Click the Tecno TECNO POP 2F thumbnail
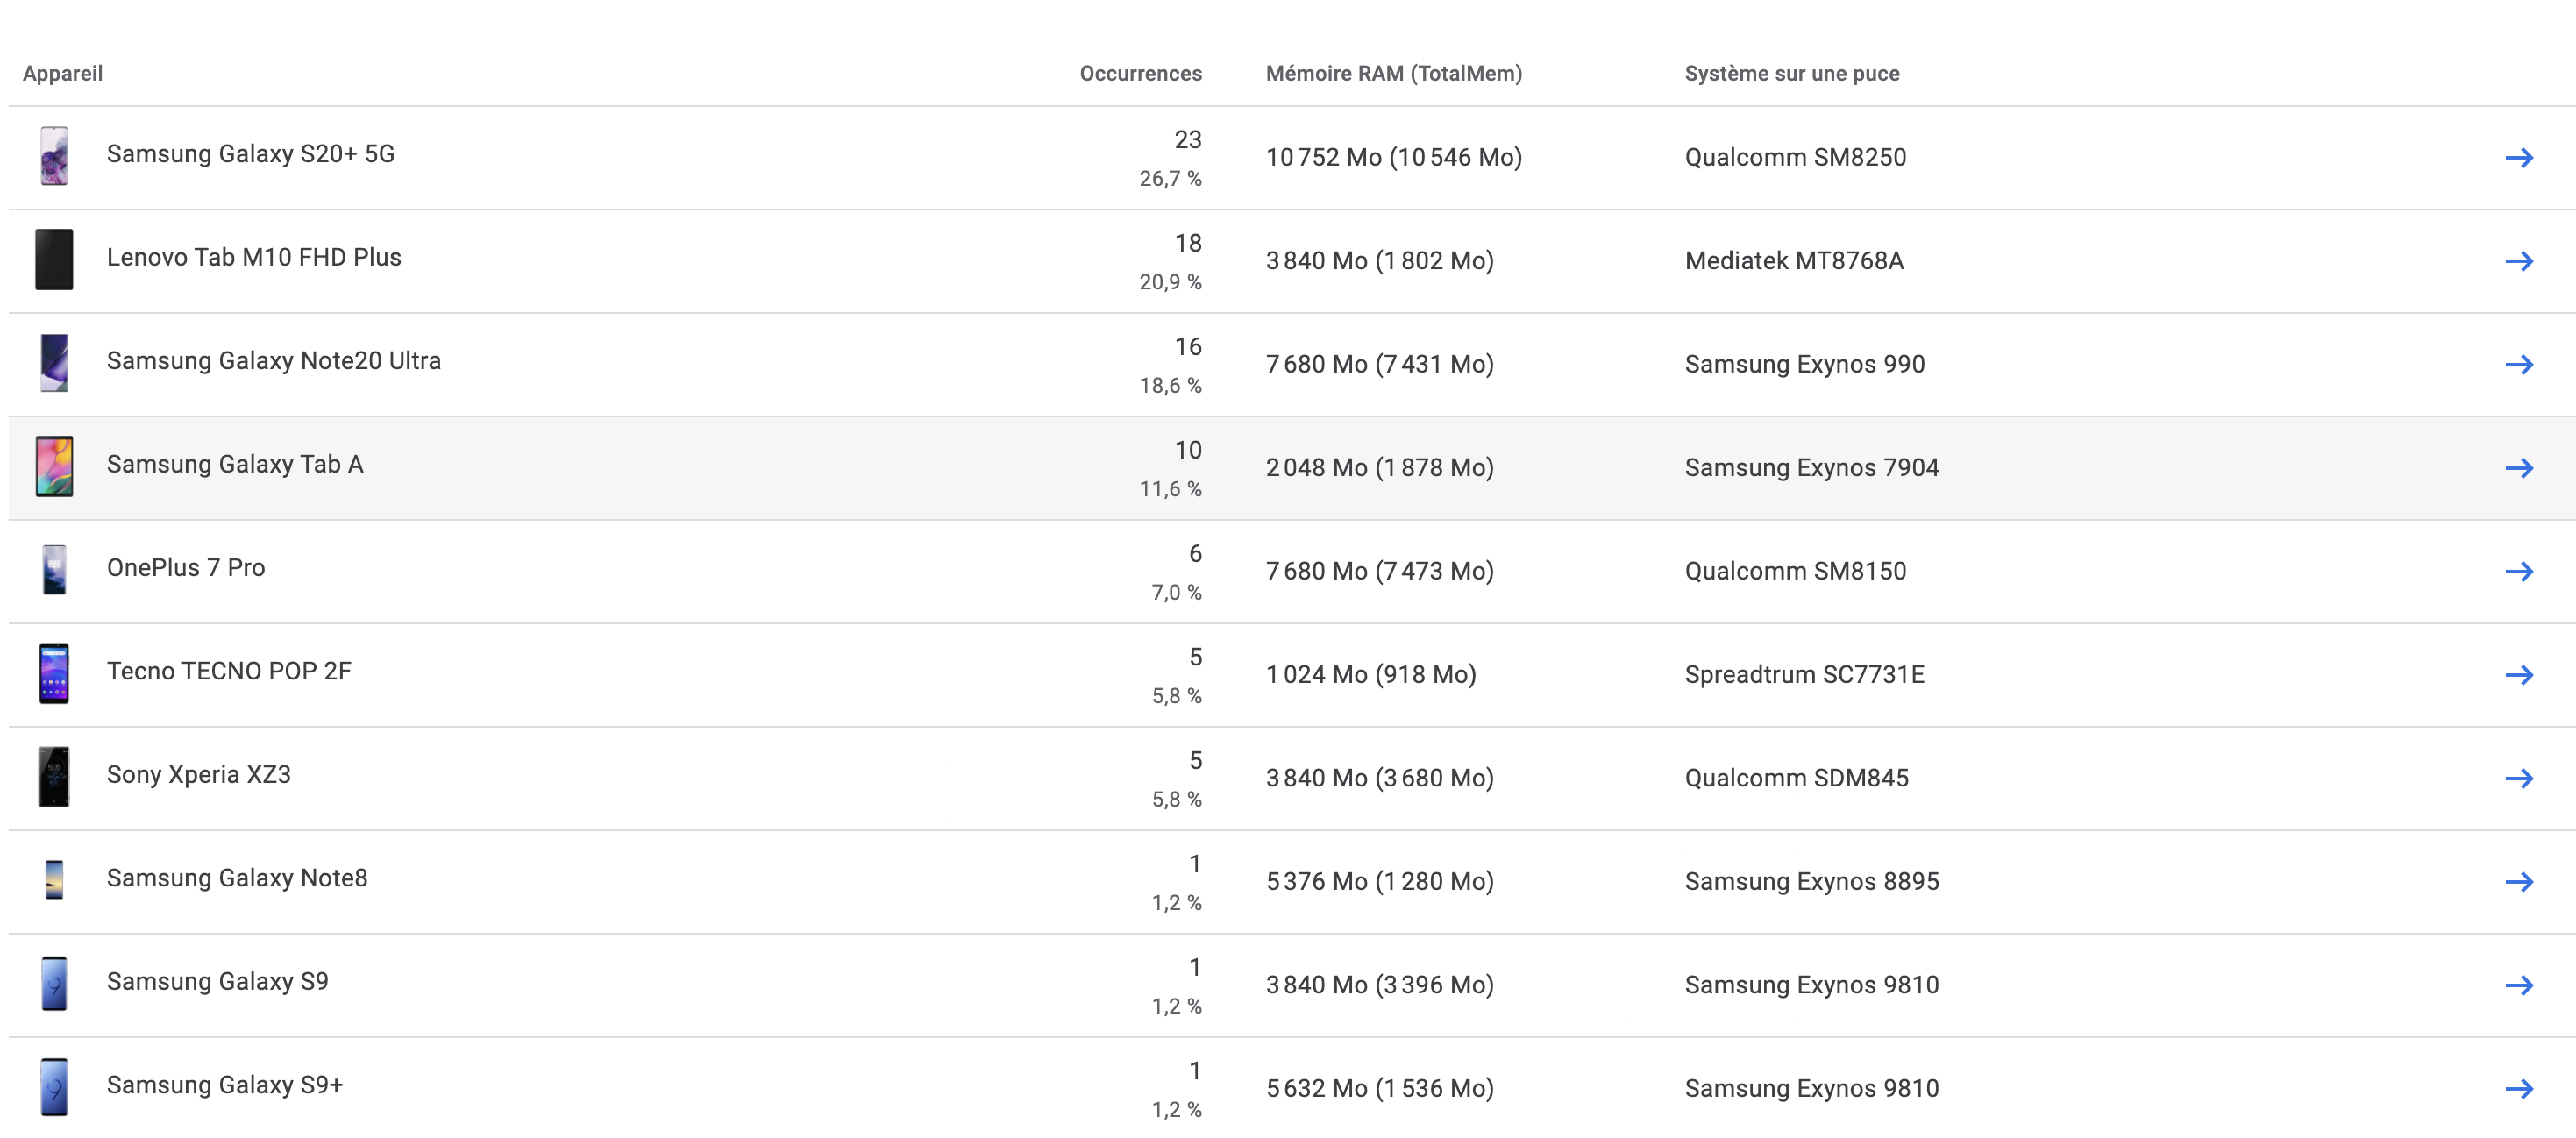The height and width of the screenshot is (1138, 2576). click(55, 674)
